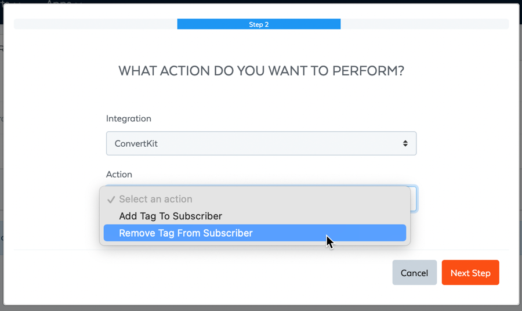Click the blue Step 2 progress segment
Viewport: 522px width, 311px height.
click(x=259, y=24)
